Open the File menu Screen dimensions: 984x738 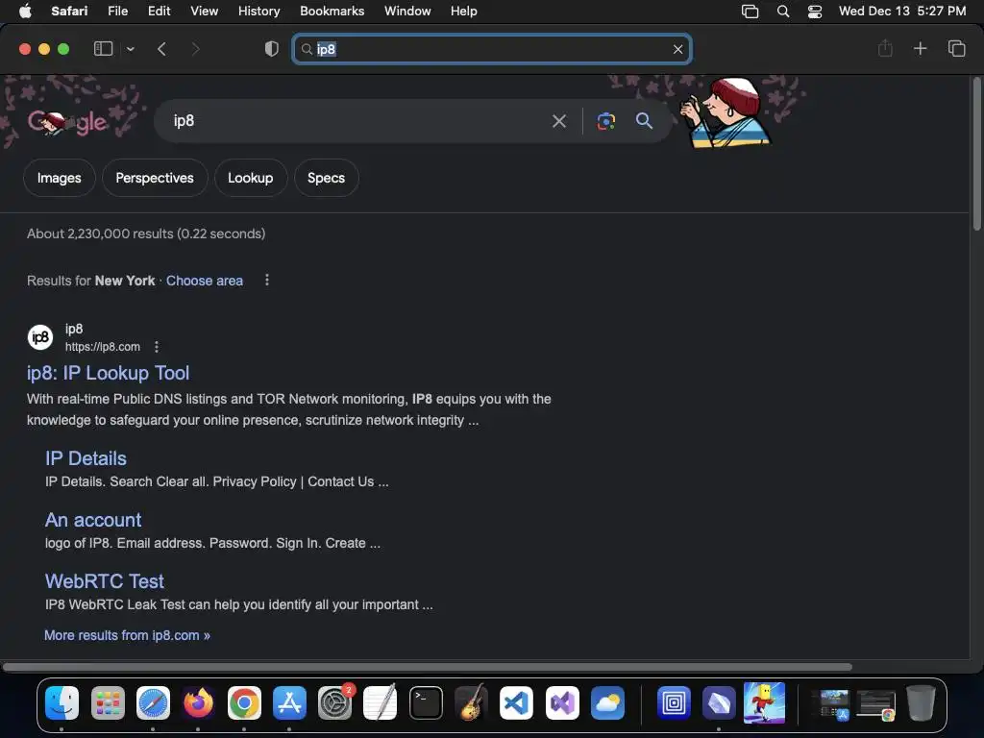[117, 11]
